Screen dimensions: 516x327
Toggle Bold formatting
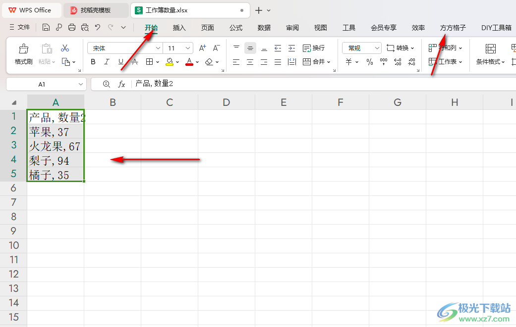coord(93,62)
